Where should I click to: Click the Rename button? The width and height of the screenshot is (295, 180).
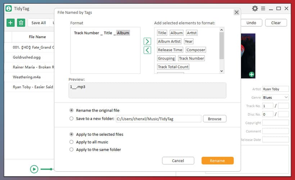click(218, 161)
